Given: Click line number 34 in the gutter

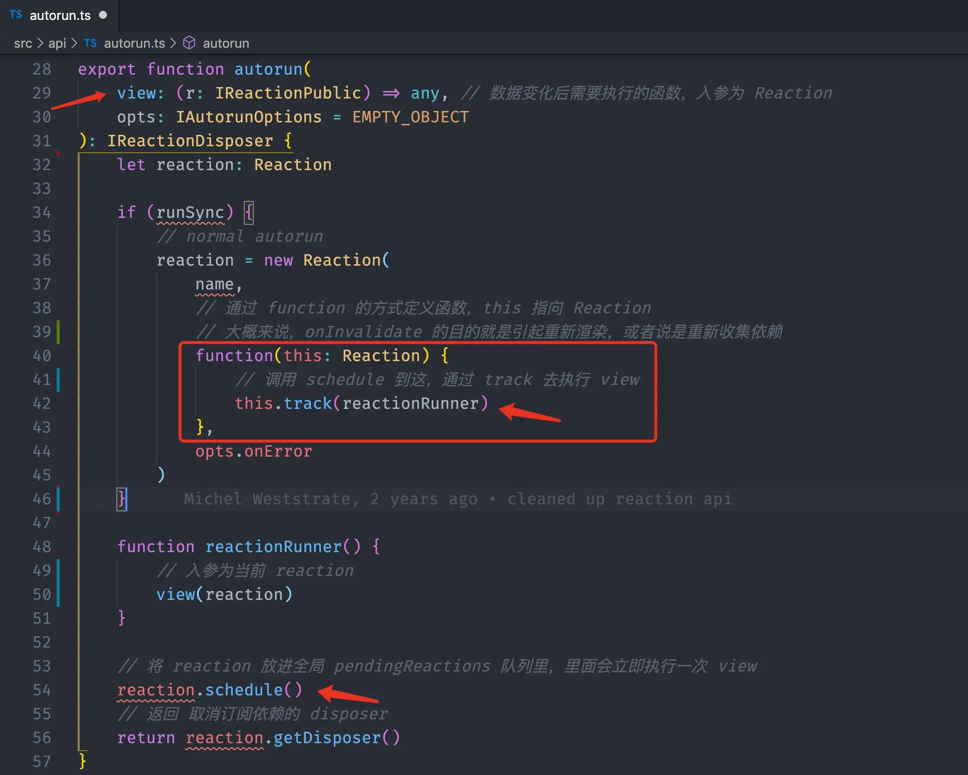Looking at the screenshot, I should pos(42,212).
